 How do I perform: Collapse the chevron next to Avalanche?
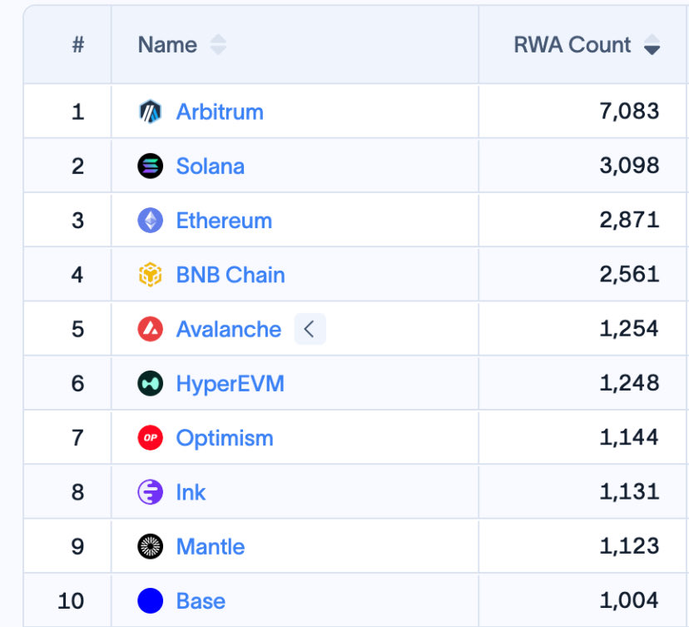coord(310,329)
